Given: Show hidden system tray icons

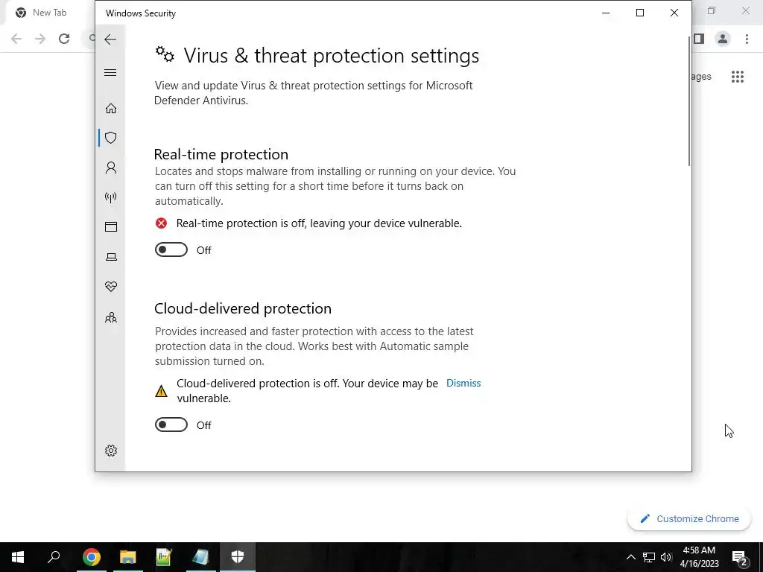Looking at the screenshot, I should point(630,557).
